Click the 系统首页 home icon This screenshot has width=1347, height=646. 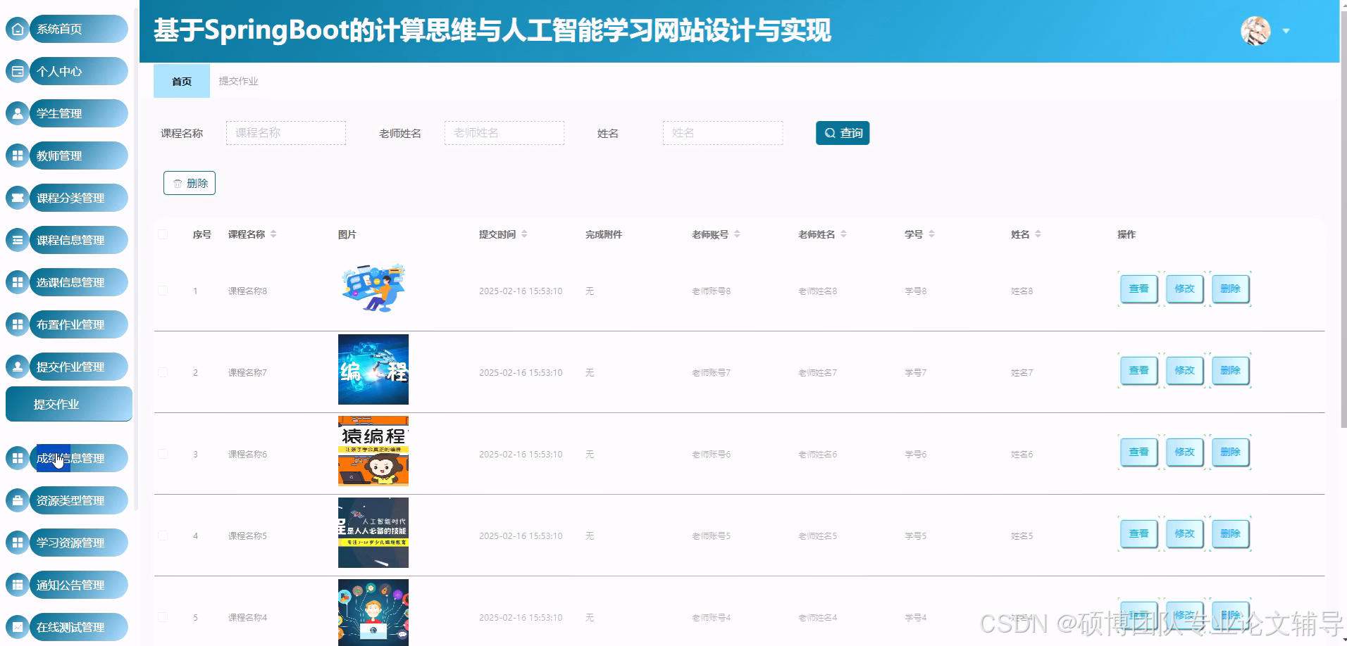click(18, 29)
